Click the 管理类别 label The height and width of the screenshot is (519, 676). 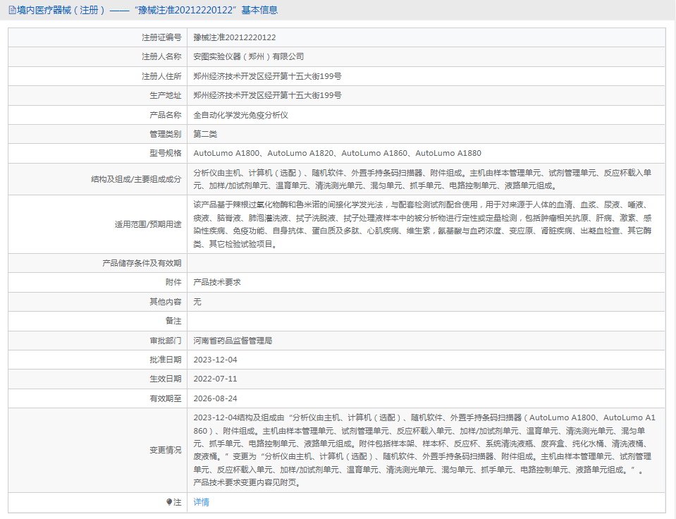[166, 134]
